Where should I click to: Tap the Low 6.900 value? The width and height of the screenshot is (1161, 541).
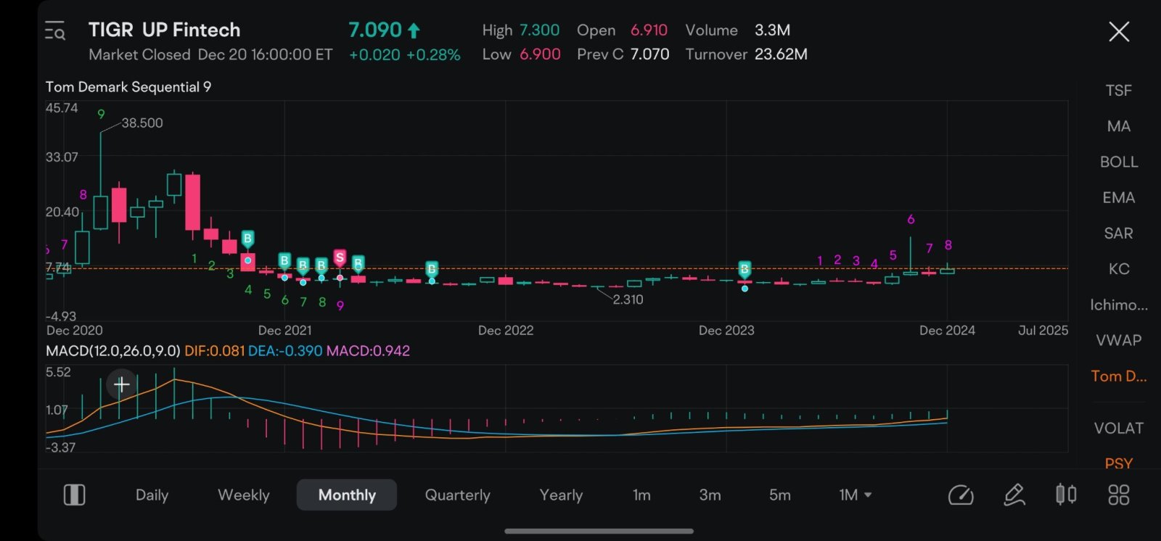click(540, 54)
